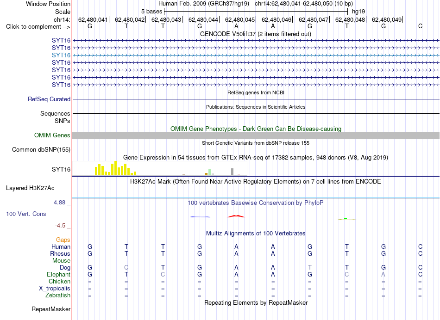The image size is (440, 320).
Task: Click the Scale label
Action: 63,12
